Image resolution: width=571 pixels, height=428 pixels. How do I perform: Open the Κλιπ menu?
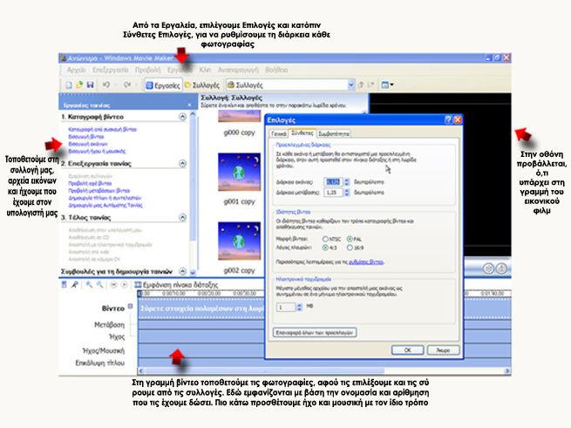205,70
